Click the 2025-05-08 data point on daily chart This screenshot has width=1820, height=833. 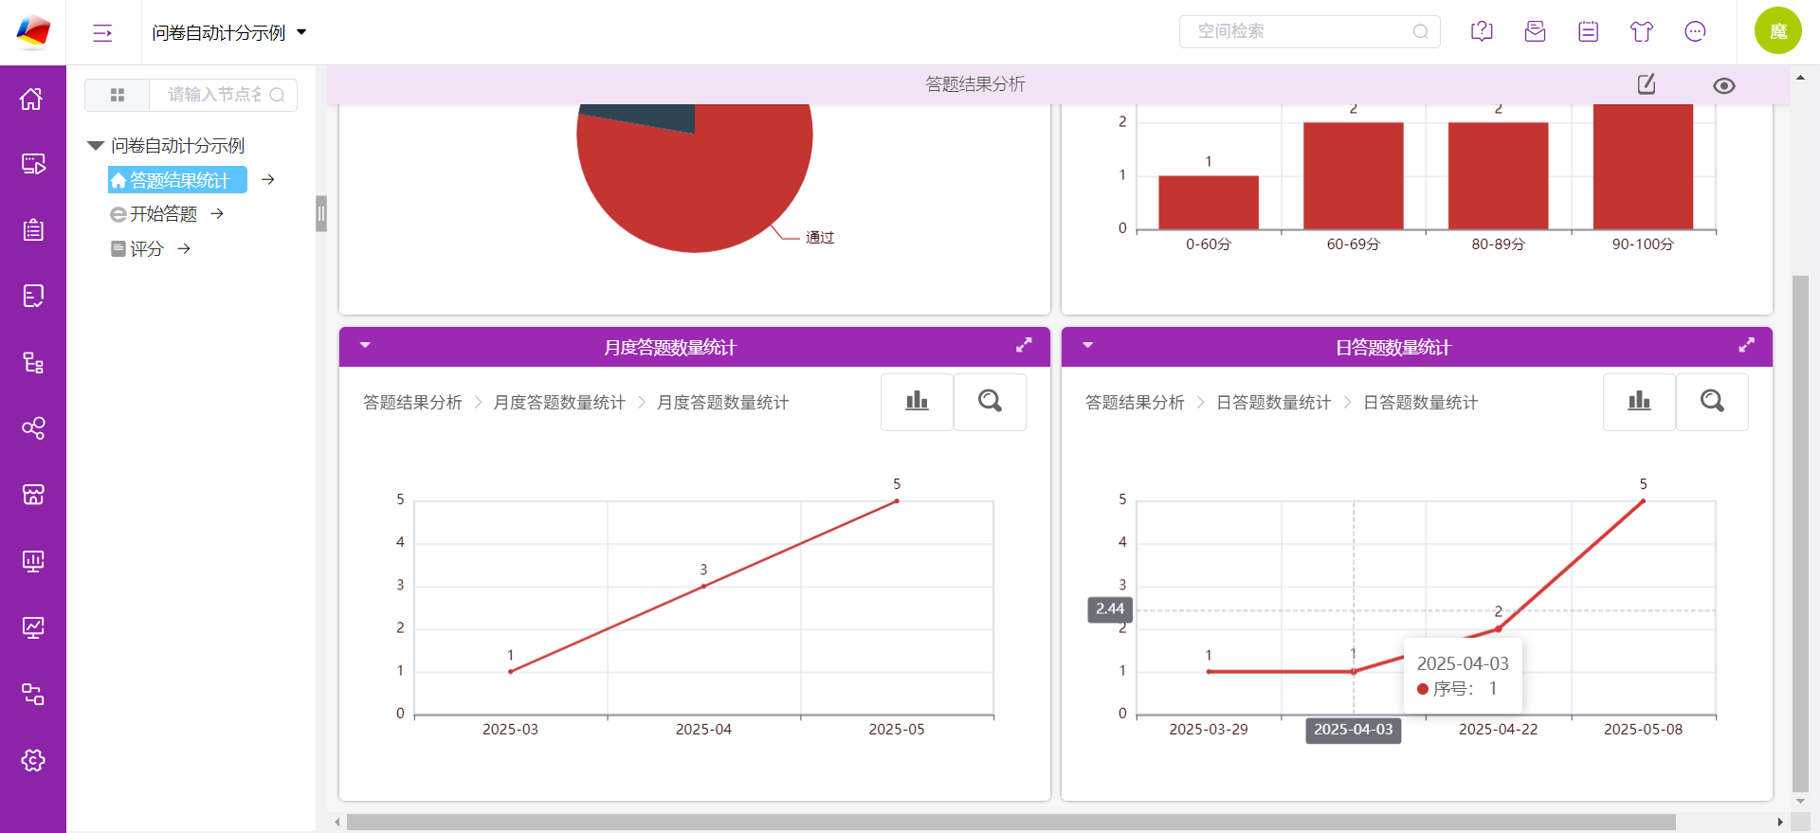(x=1643, y=500)
